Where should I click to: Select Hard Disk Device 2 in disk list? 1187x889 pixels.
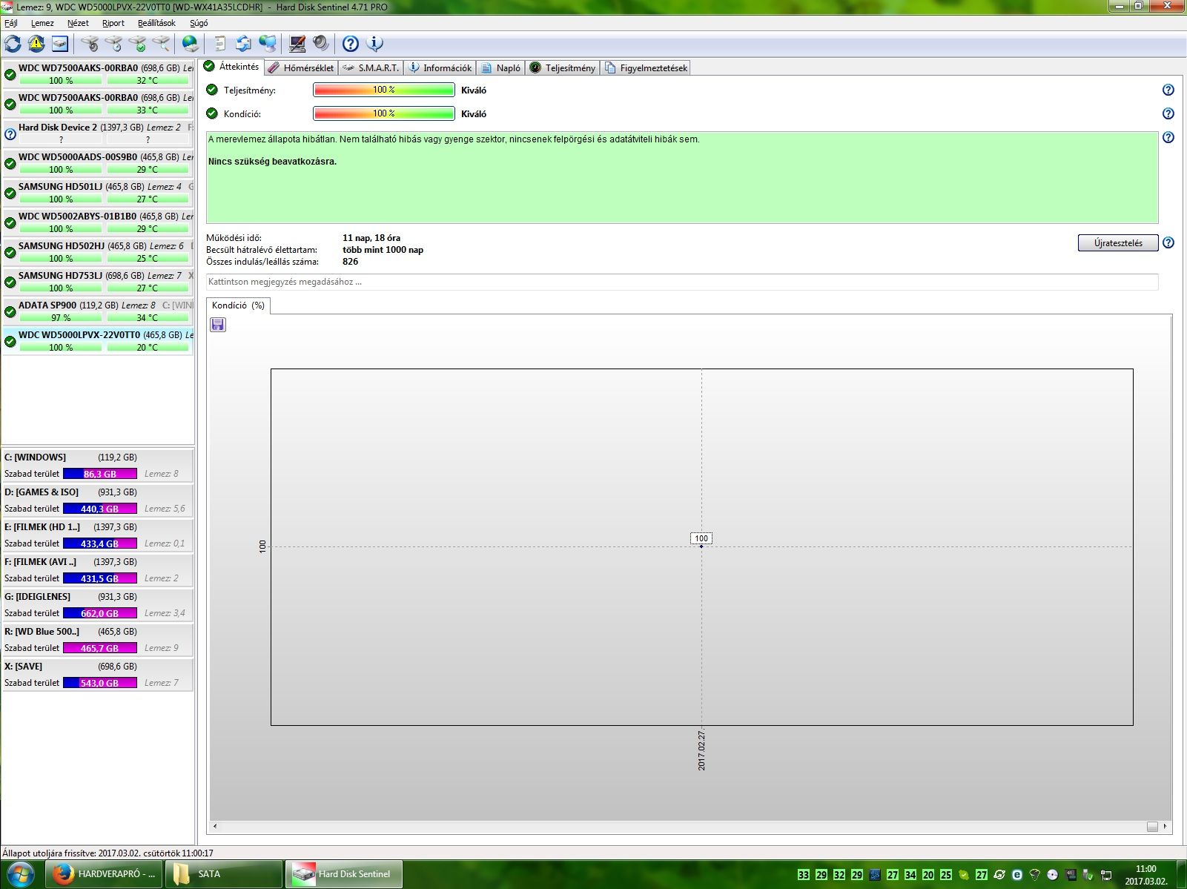point(98,133)
